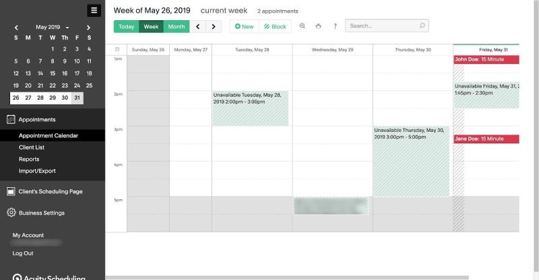Image resolution: width=539 pixels, height=280 pixels.
Task: Select the Unavailable Friday, May 31 block
Action: [486, 95]
